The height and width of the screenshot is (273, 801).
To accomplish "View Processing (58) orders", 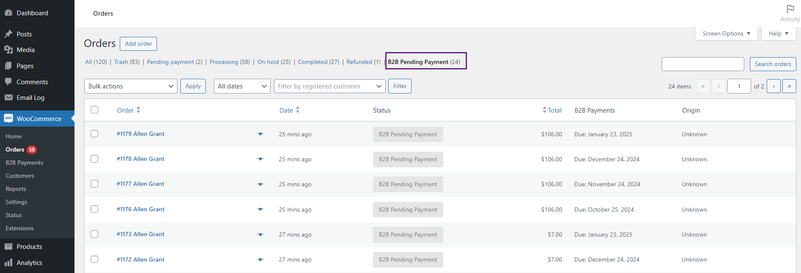I will tap(230, 62).
